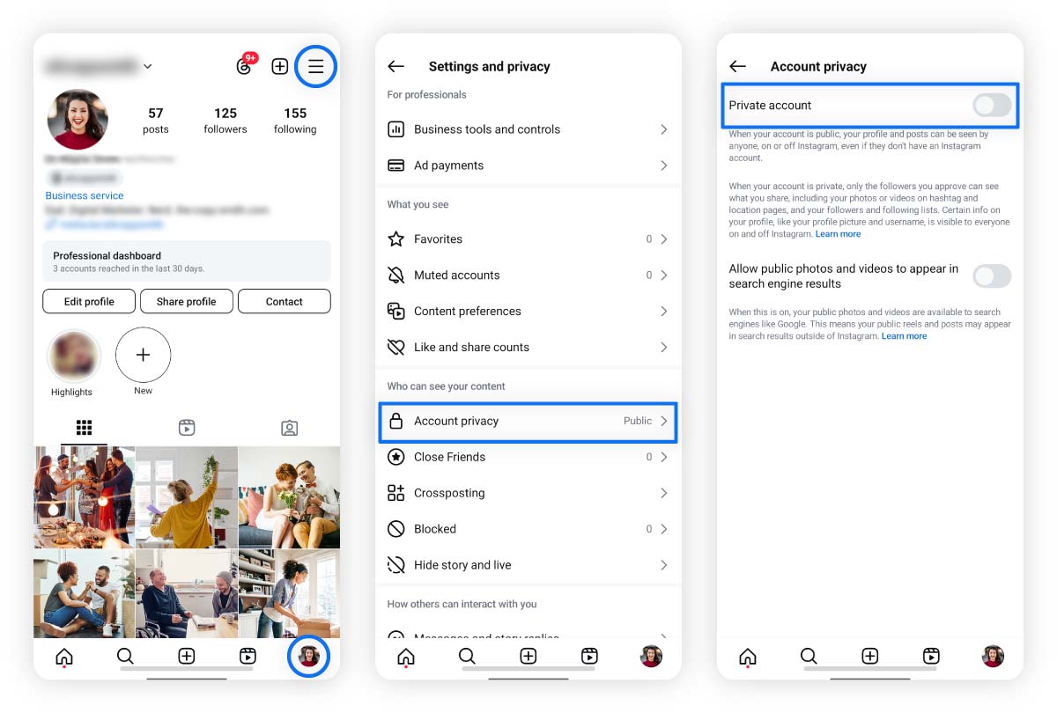Tap the profile picture avatar on the profile screen
1057x713 pixels.
(77, 120)
